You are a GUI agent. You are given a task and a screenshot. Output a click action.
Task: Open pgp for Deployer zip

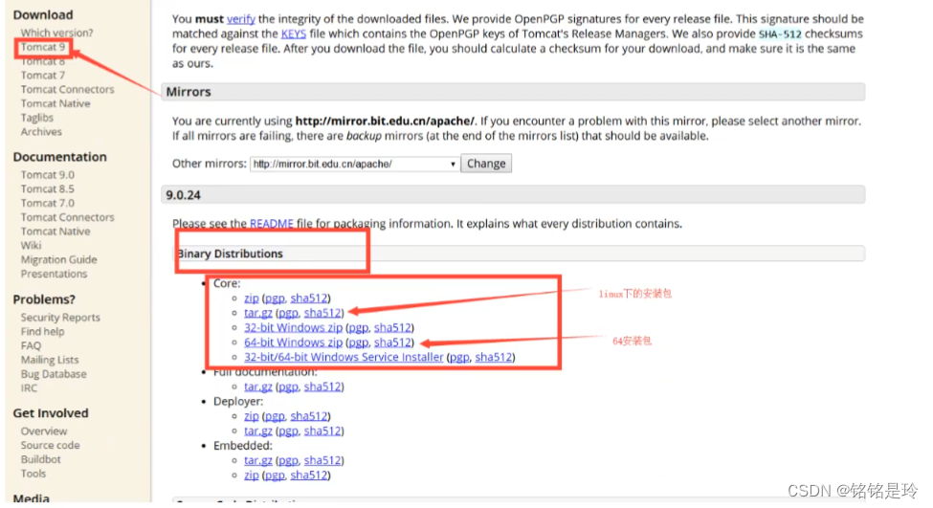pyautogui.click(x=275, y=416)
